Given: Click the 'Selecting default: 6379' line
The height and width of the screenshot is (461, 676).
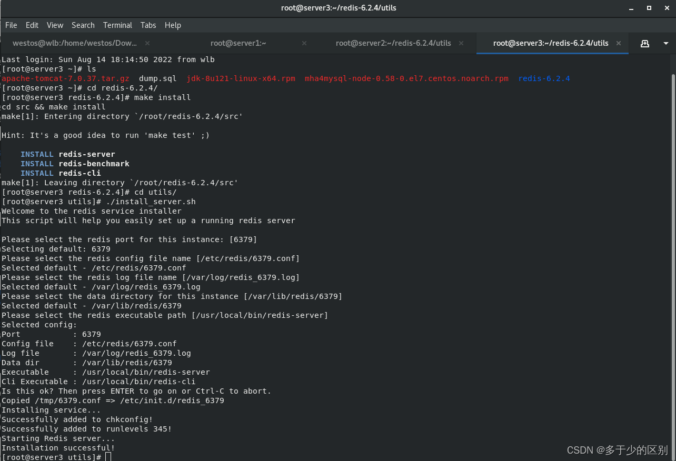Looking at the screenshot, I should point(56,249).
